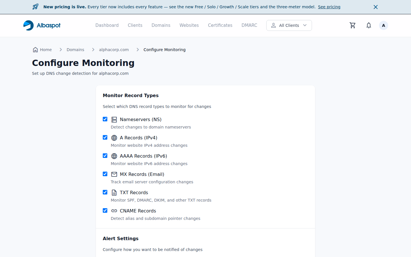Open the Domains navigation item
Viewport: 411px width, 257px height.
click(161, 25)
